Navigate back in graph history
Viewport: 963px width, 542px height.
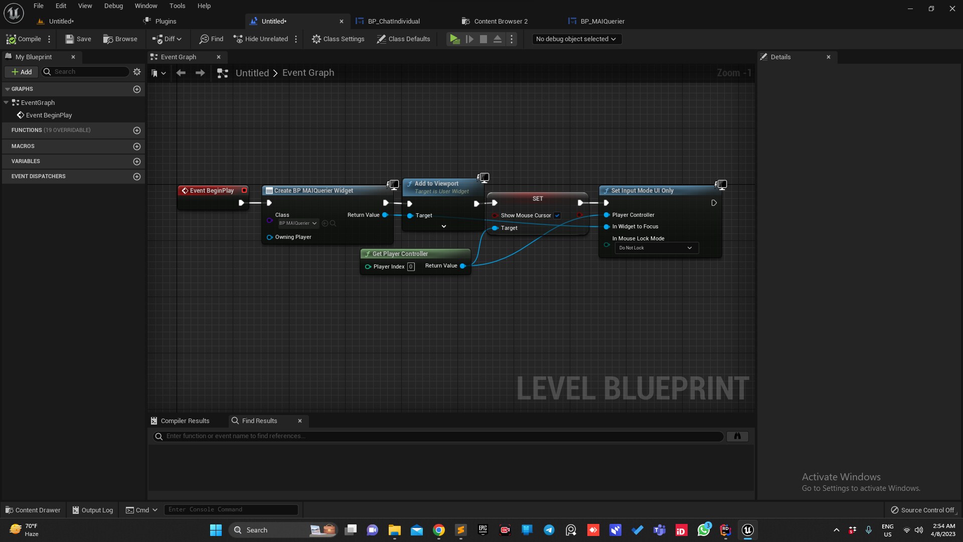(181, 73)
